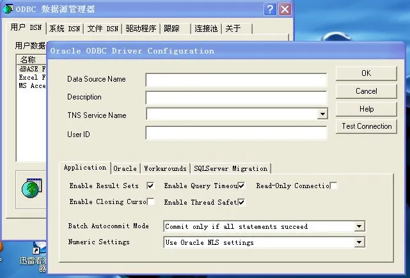410x278 pixels.
Task: Open the 跟踪 tab
Action: pos(175,29)
